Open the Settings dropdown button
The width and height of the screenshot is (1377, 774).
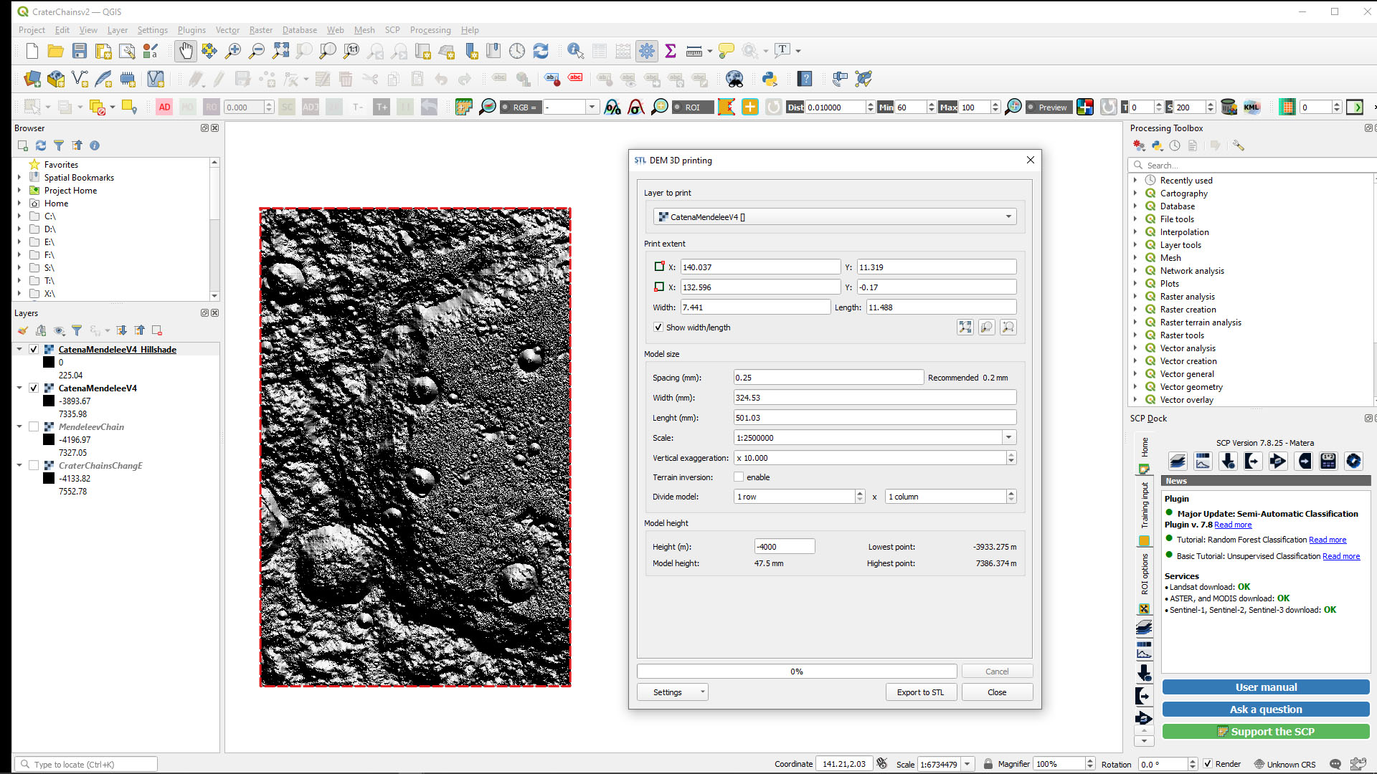pos(673,692)
